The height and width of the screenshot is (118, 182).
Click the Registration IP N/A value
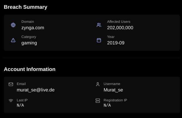tap(107, 105)
